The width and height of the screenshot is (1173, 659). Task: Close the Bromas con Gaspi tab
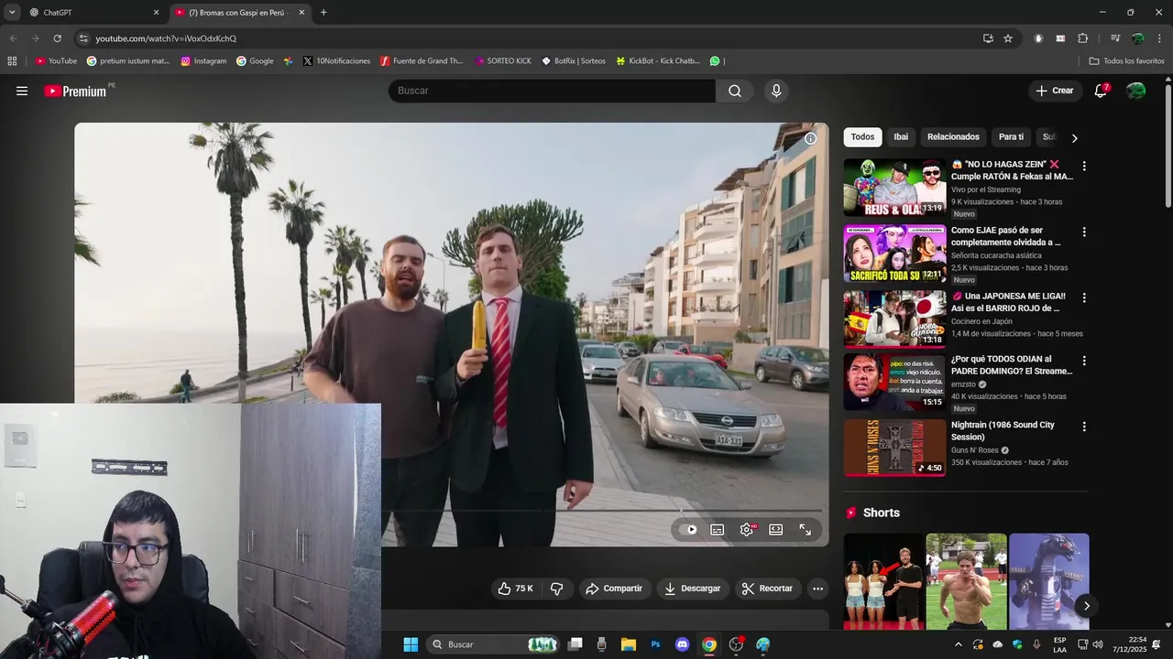pyautogui.click(x=301, y=13)
